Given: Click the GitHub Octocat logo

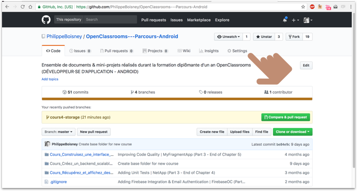Looking at the screenshot, I should tap(46, 20).
